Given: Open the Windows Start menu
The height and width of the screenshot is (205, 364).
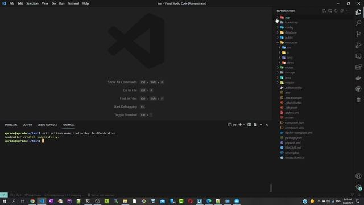Looking at the screenshot, I should coord(5,201).
